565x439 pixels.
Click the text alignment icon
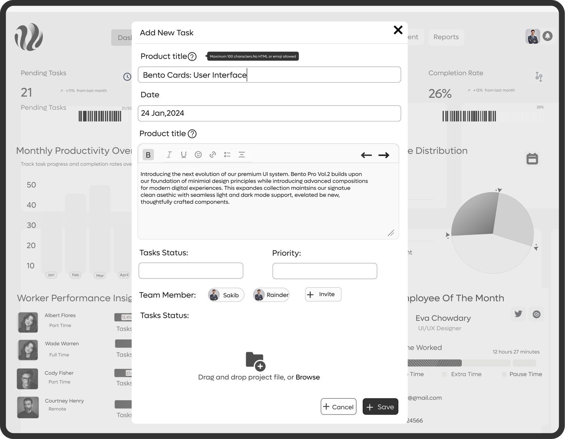pos(242,155)
